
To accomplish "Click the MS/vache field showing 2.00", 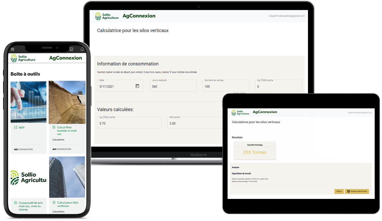I will (195, 122).
